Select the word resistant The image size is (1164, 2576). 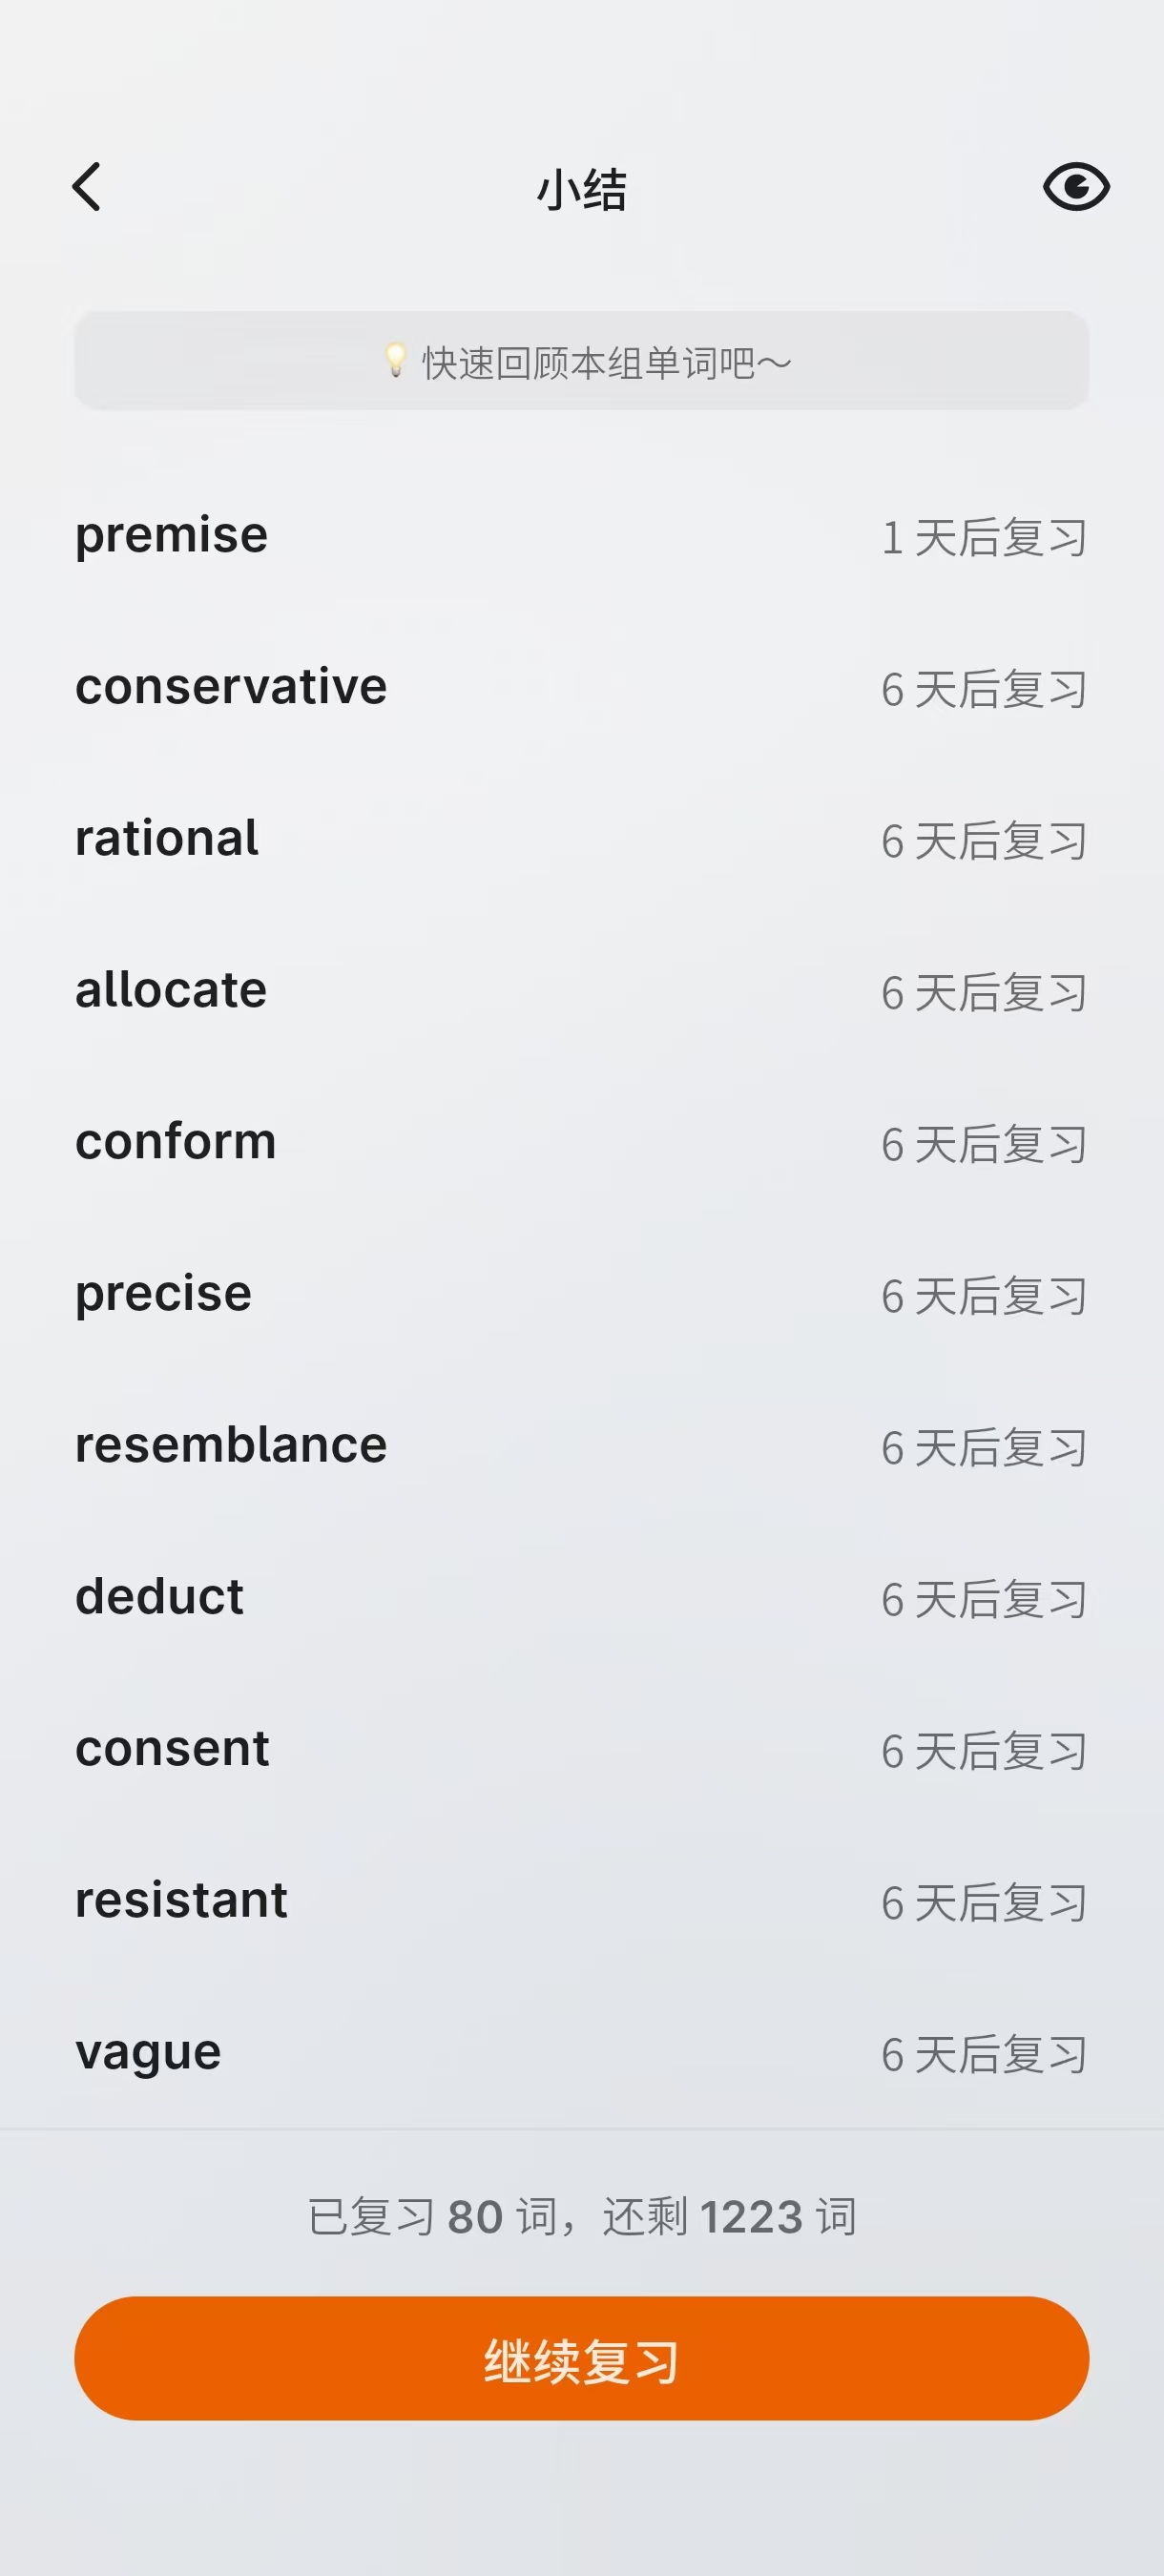[181, 1901]
